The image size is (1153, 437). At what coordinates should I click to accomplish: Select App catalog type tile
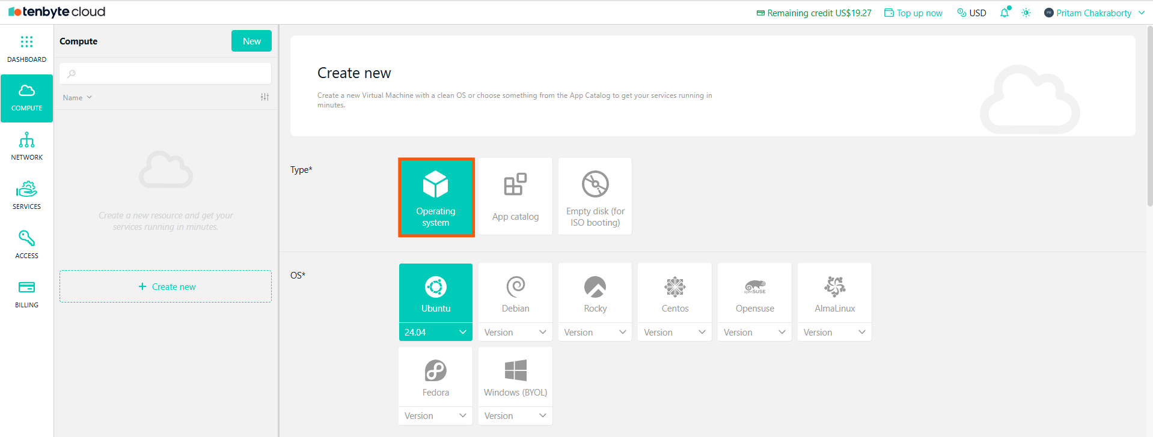pos(515,196)
